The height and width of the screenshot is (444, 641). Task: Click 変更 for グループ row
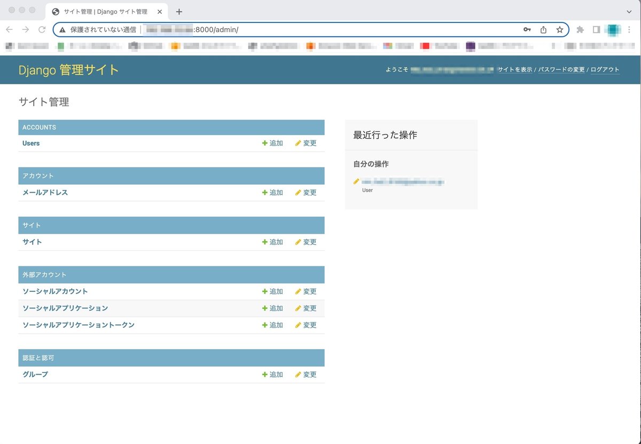(x=306, y=375)
